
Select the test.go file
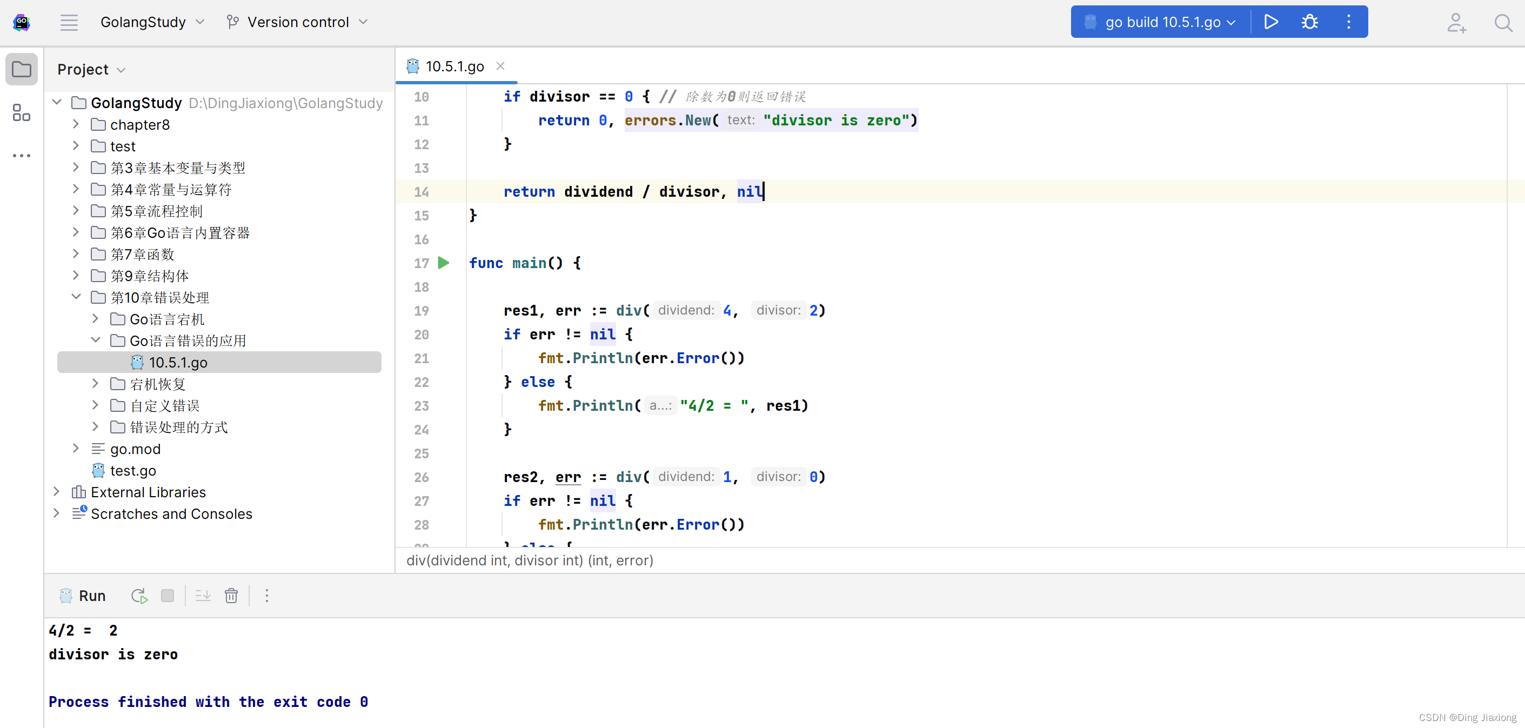132,471
